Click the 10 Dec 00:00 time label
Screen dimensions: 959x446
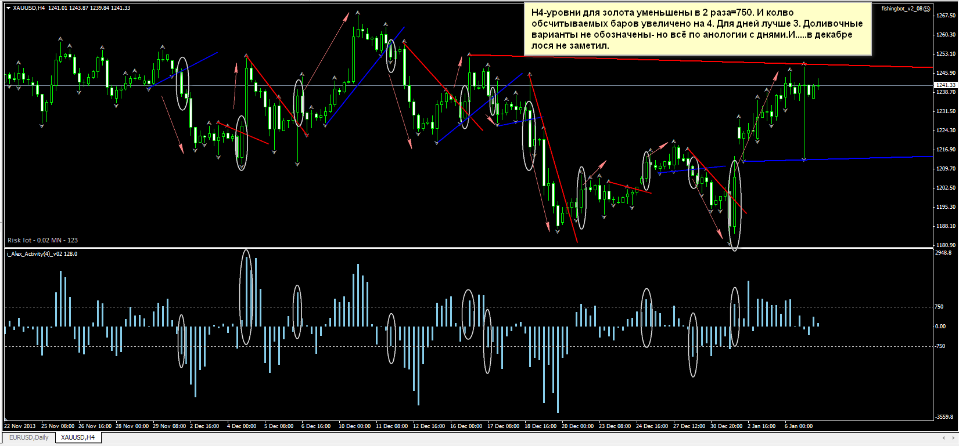[x=354, y=426]
